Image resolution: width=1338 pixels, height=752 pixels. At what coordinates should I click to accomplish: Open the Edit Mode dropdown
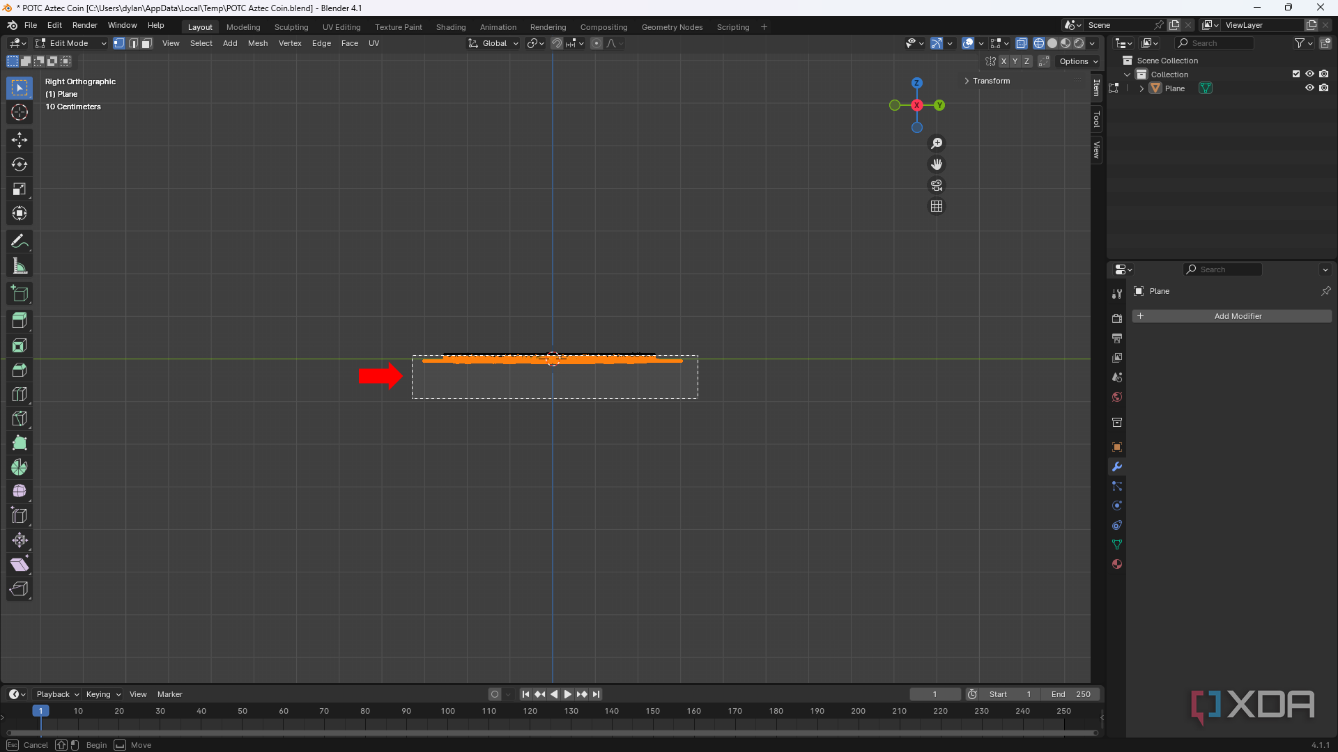point(70,43)
